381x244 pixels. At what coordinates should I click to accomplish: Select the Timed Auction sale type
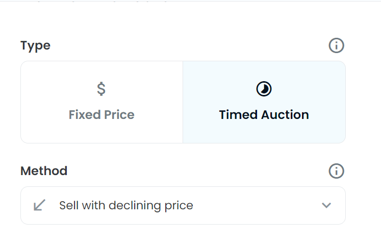(x=264, y=102)
